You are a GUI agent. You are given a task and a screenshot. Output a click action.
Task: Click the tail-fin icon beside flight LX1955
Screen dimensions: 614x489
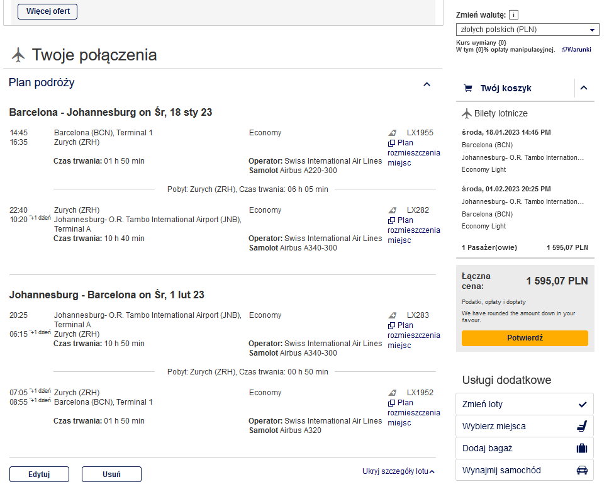(x=393, y=133)
